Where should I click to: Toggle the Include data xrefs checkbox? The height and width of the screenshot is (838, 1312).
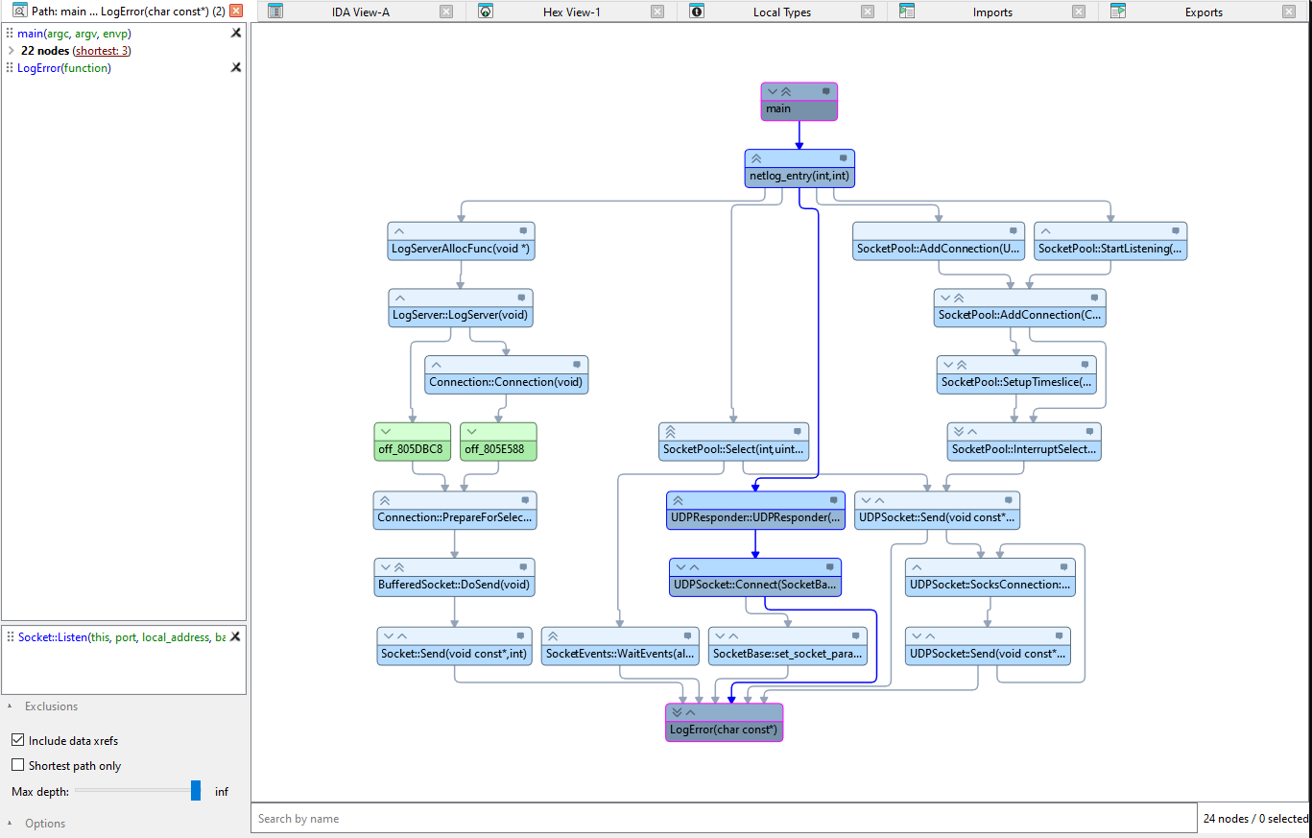18,740
